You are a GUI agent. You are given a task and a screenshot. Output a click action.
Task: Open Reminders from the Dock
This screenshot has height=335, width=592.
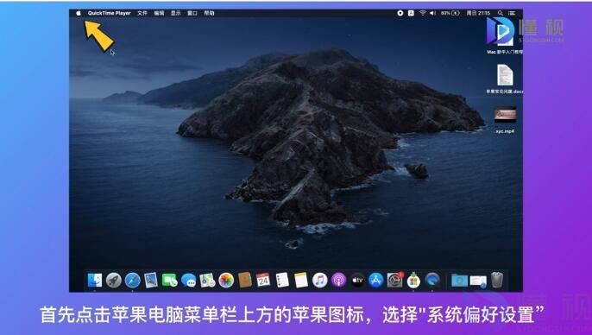click(x=282, y=281)
